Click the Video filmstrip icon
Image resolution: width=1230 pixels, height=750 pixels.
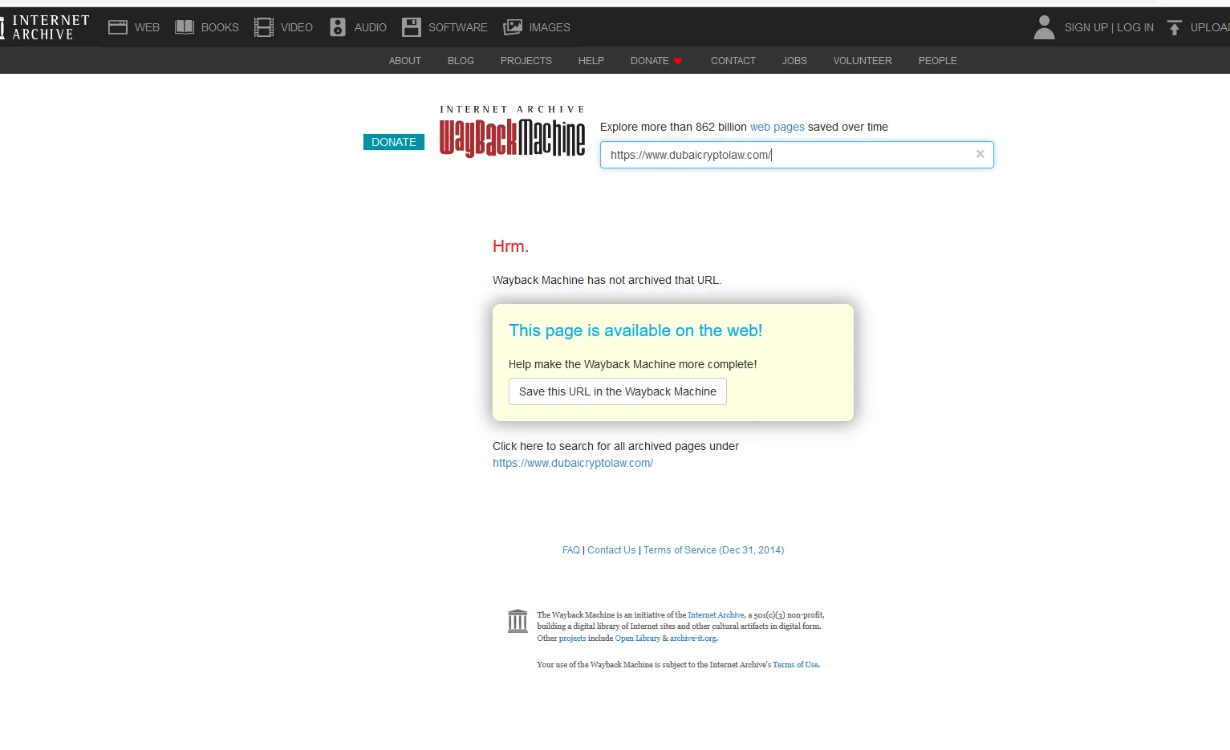[264, 27]
